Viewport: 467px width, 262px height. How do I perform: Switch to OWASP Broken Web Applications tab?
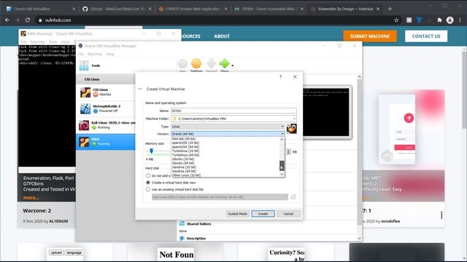tap(193, 9)
